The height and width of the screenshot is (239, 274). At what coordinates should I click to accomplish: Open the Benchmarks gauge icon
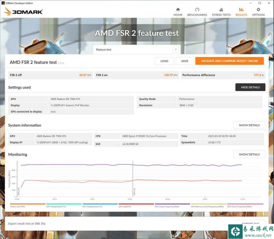(x=197, y=10)
